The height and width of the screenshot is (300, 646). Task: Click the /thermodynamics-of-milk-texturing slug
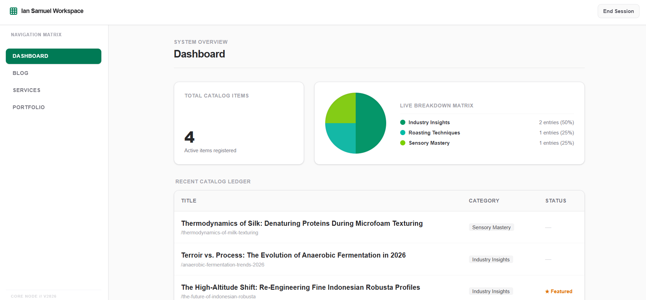(219, 233)
